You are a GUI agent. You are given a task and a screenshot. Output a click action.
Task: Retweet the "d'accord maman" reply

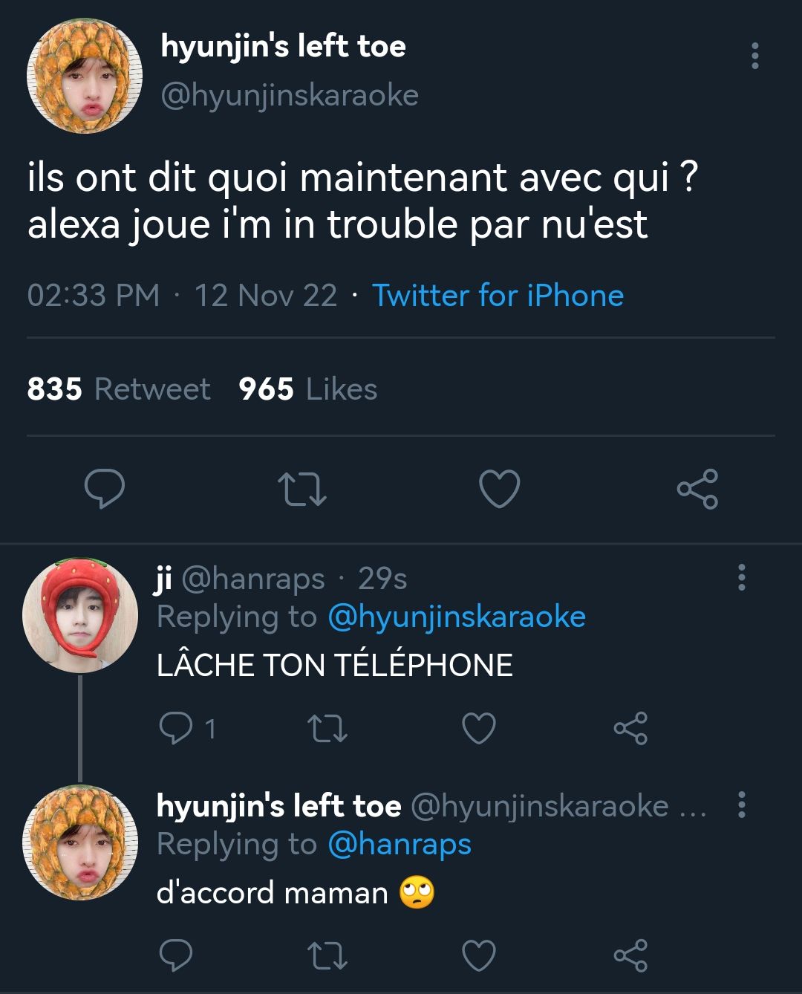(327, 956)
